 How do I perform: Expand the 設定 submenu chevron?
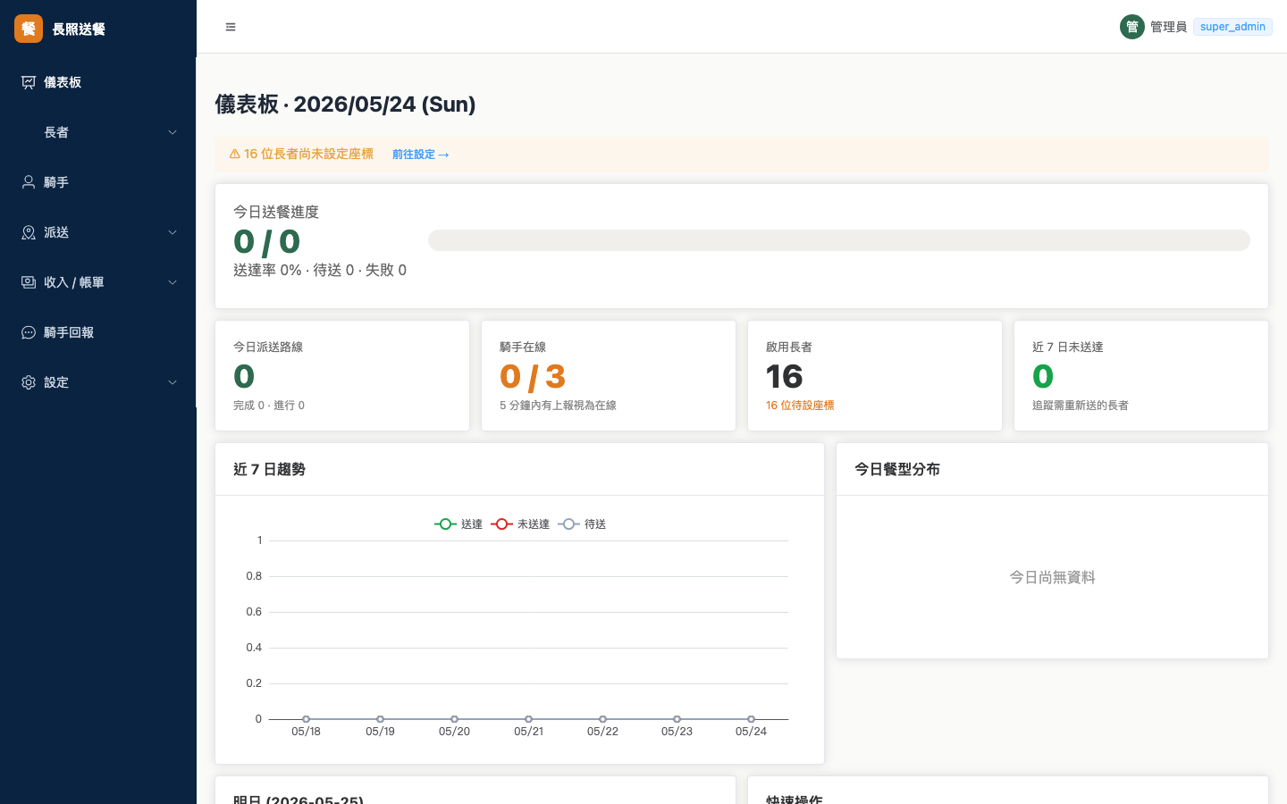[x=172, y=382]
